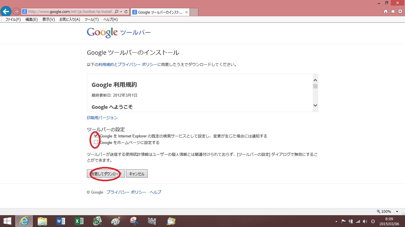This screenshot has height=227, width=405.
Task: Open the プライバシー ポリシー link in intro sentence
Action: point(137,64)
